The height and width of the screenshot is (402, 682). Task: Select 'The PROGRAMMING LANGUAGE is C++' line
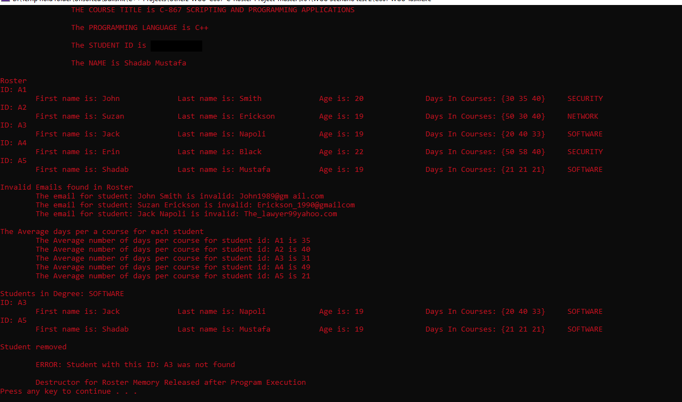(x=140, y=28)
